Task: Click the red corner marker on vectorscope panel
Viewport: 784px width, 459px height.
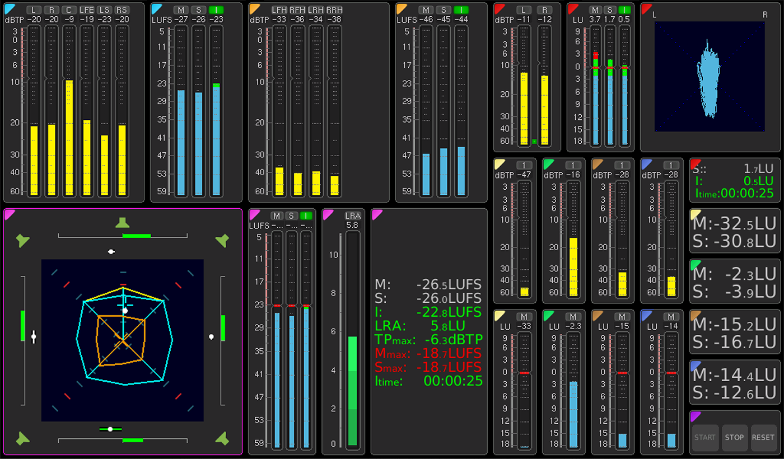Action: tap(646, 8)
